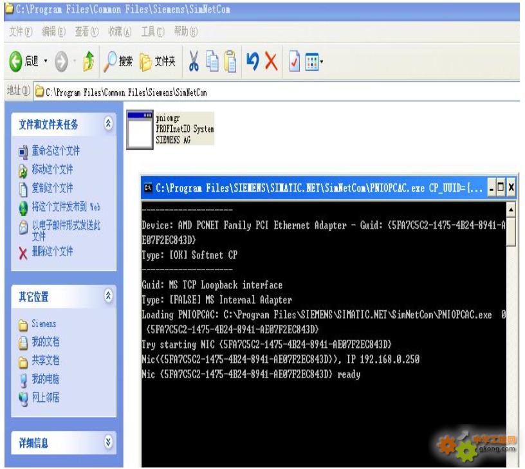The image size is (525, 469).
Task: Open 网上邻居 in other places
Action: 46,398
